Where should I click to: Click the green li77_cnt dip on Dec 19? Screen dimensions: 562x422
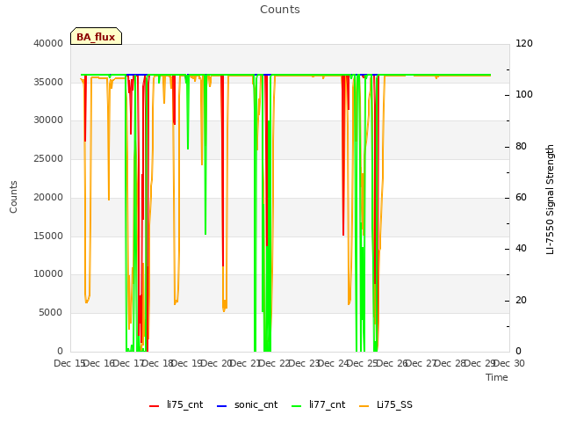point(205,232)
